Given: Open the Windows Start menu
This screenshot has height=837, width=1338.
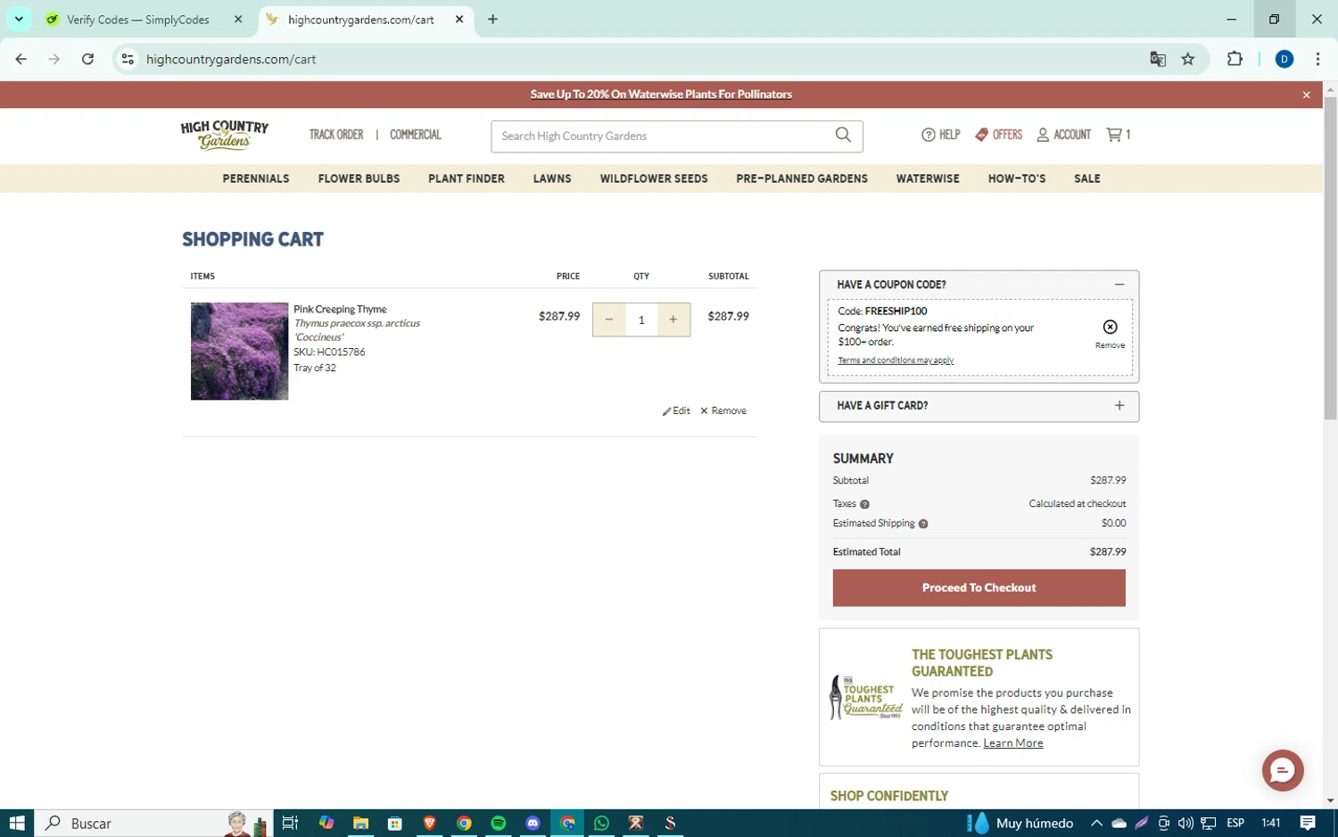Looking at the screenshot, I should click(x=17, y=823).
